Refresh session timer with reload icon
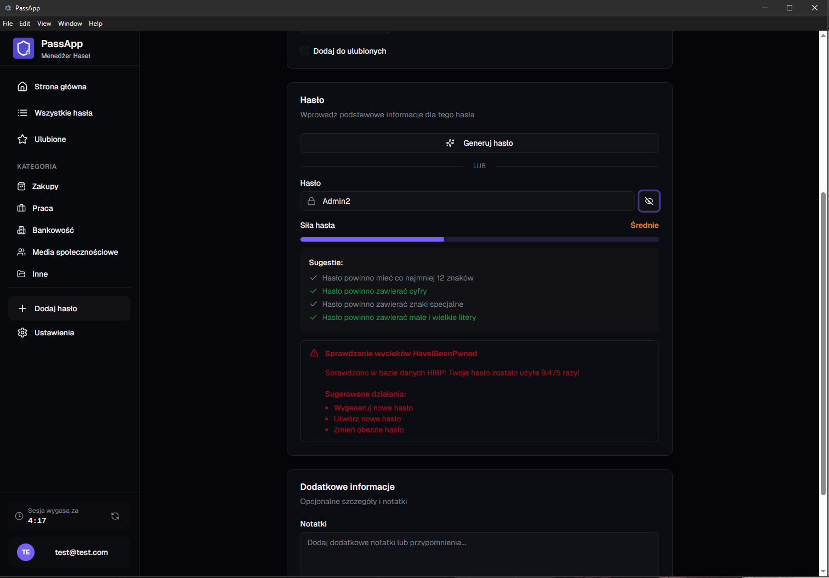Image resolution: width=829 pixels, height=578 pixels. click(x=115, y=516)
